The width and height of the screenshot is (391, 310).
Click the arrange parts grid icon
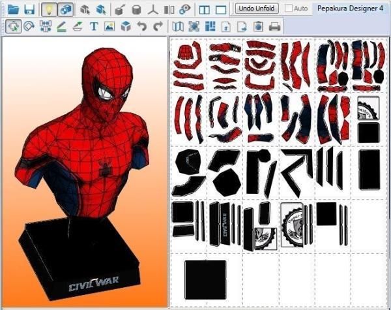tap(210, 27)
